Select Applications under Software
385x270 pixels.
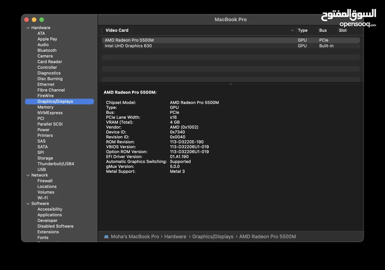click(50, 215)
